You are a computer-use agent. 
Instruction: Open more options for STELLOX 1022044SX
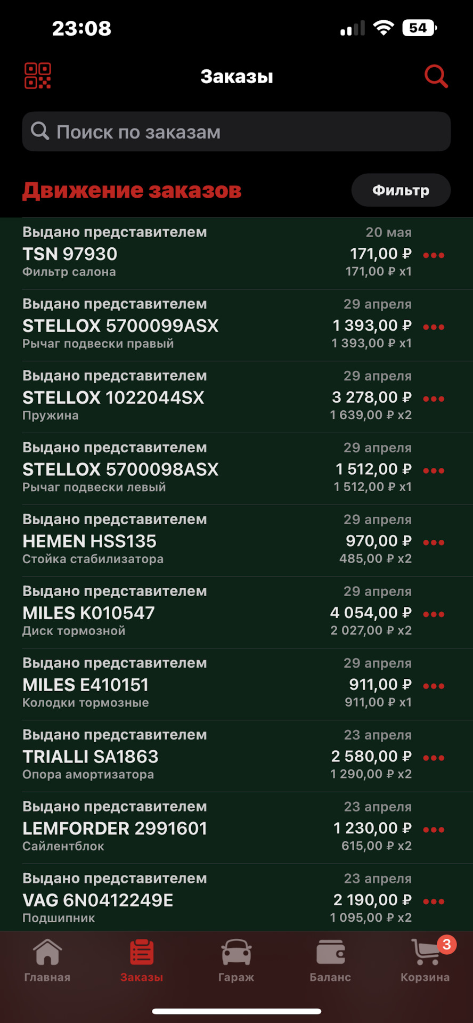434,399
